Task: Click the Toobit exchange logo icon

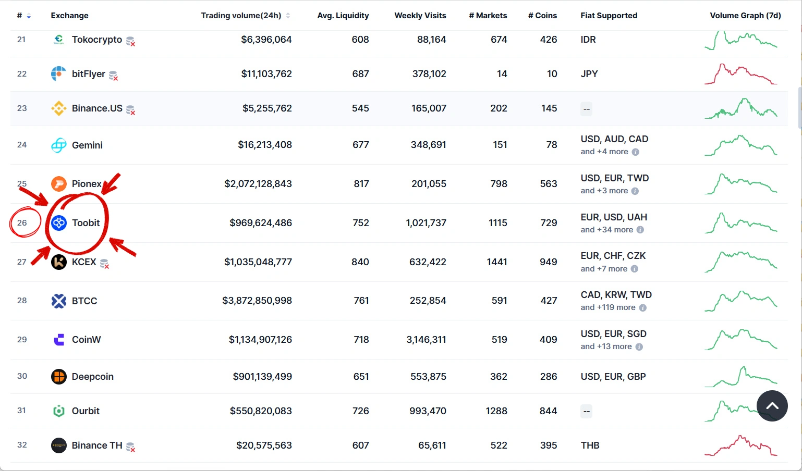Action: 59,223
